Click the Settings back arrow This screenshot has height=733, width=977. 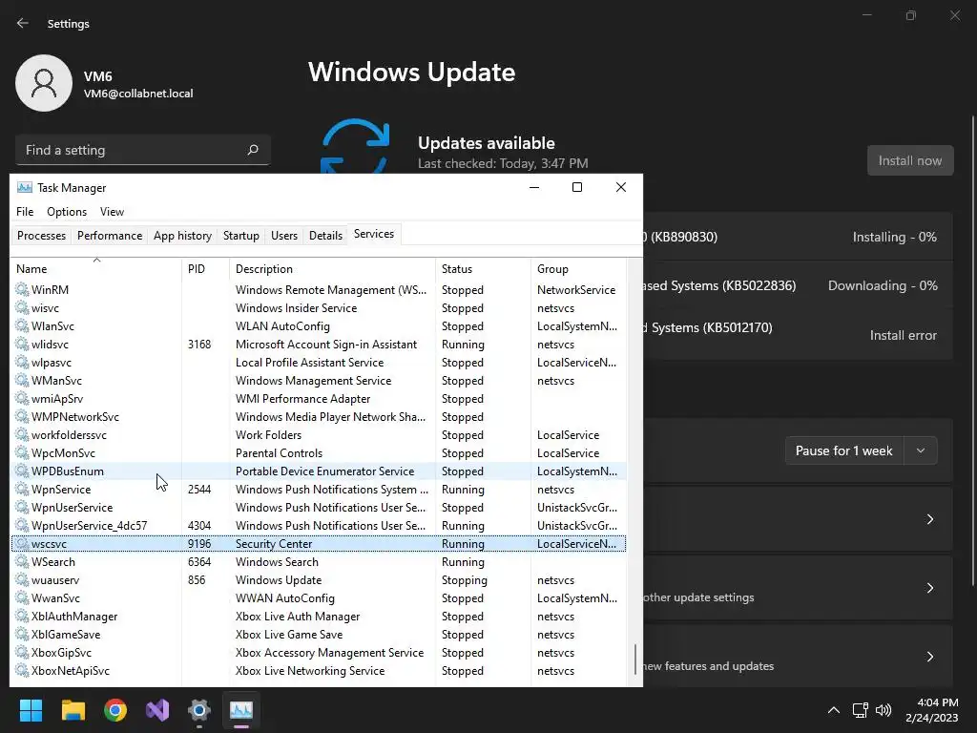point(23,23)
